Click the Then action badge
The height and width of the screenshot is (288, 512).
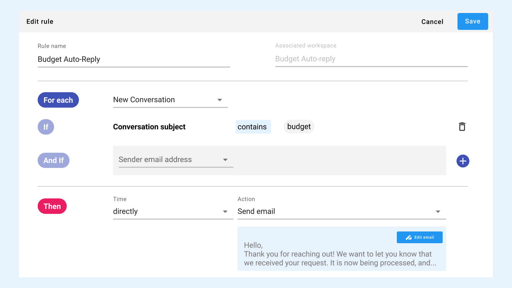pyautogui.click(x=52, y=206)
